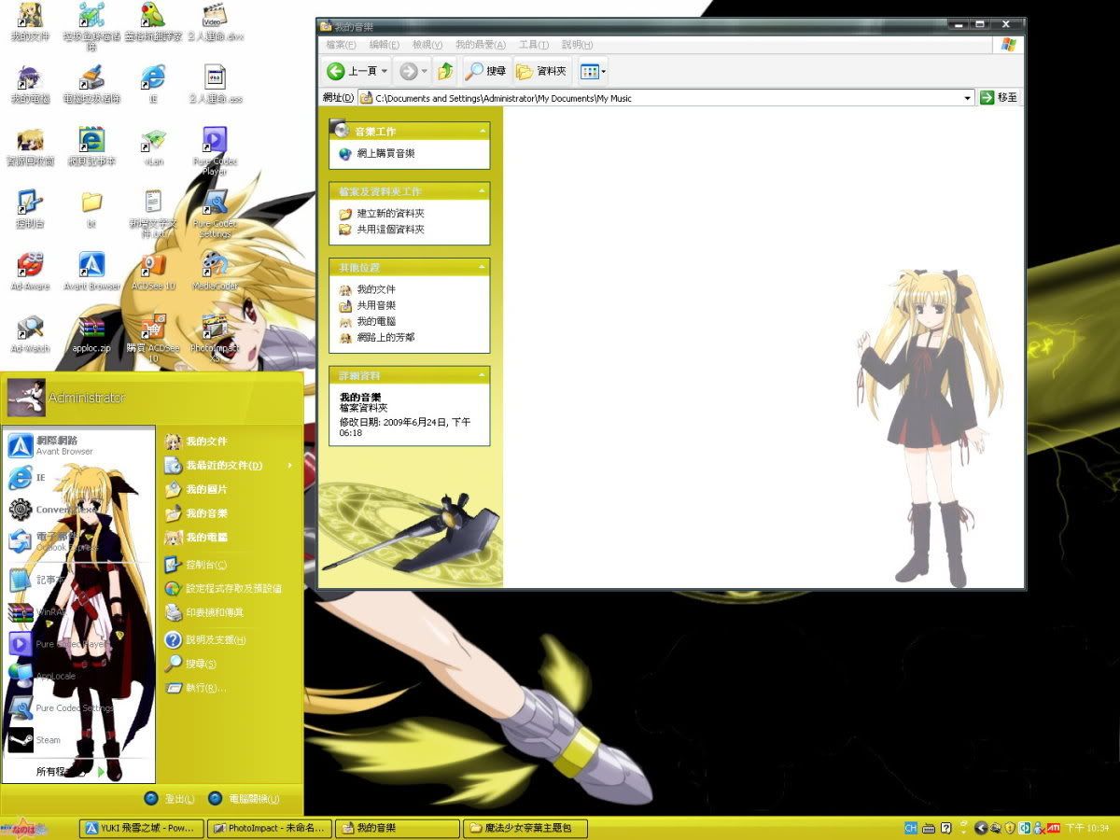Expand the 我最近的文件(D) submenu
Screen dimensions: 1120x840
tap(230, 465)
